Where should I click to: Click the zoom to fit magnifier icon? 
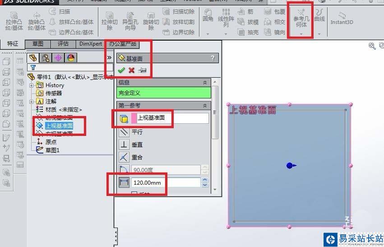(x=372, y=46)
